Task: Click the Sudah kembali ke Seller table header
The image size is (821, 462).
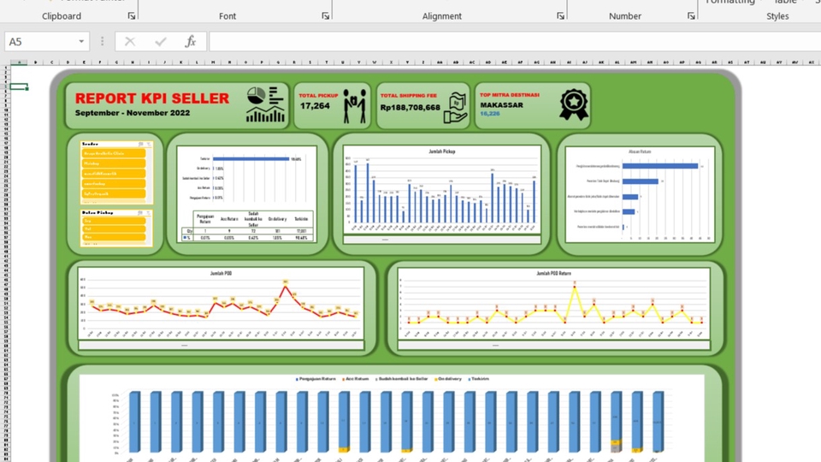Action: pos(253,219)
